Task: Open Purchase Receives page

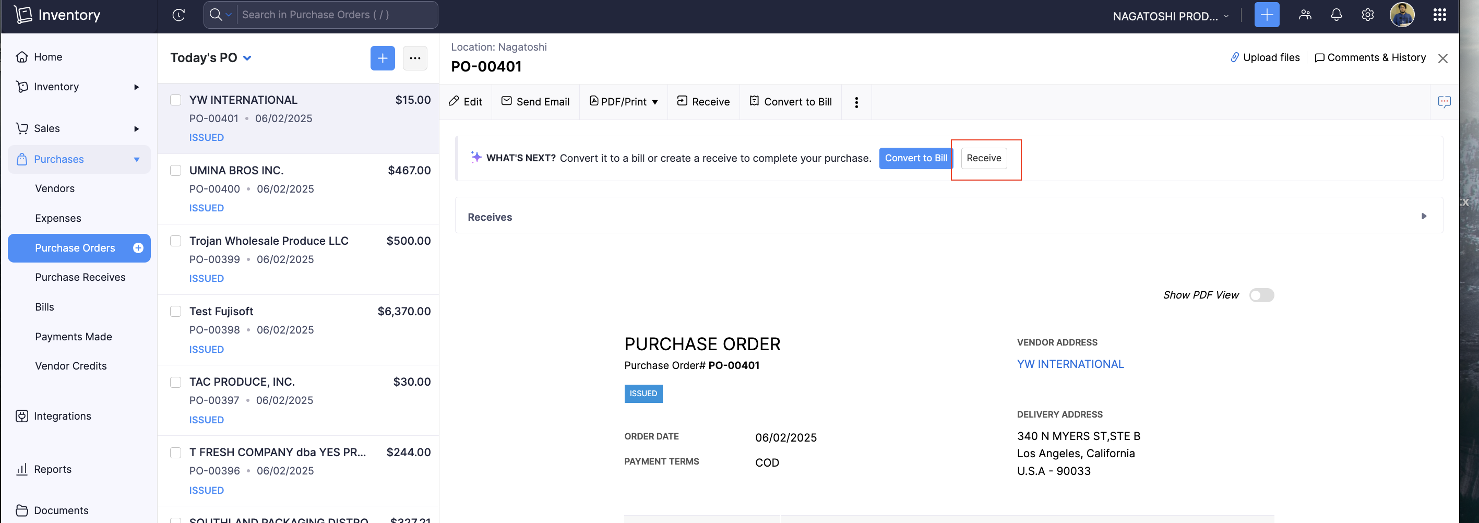Action: (80, 277)
